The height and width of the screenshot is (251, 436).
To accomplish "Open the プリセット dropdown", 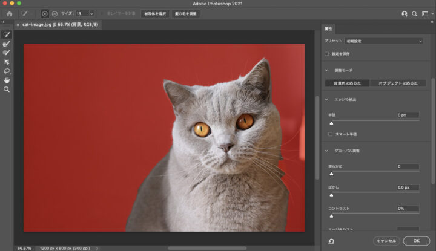I will tap(384, 41).
